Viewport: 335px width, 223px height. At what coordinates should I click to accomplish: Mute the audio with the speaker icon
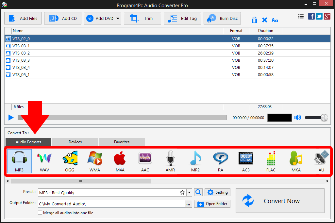[297, 118]
